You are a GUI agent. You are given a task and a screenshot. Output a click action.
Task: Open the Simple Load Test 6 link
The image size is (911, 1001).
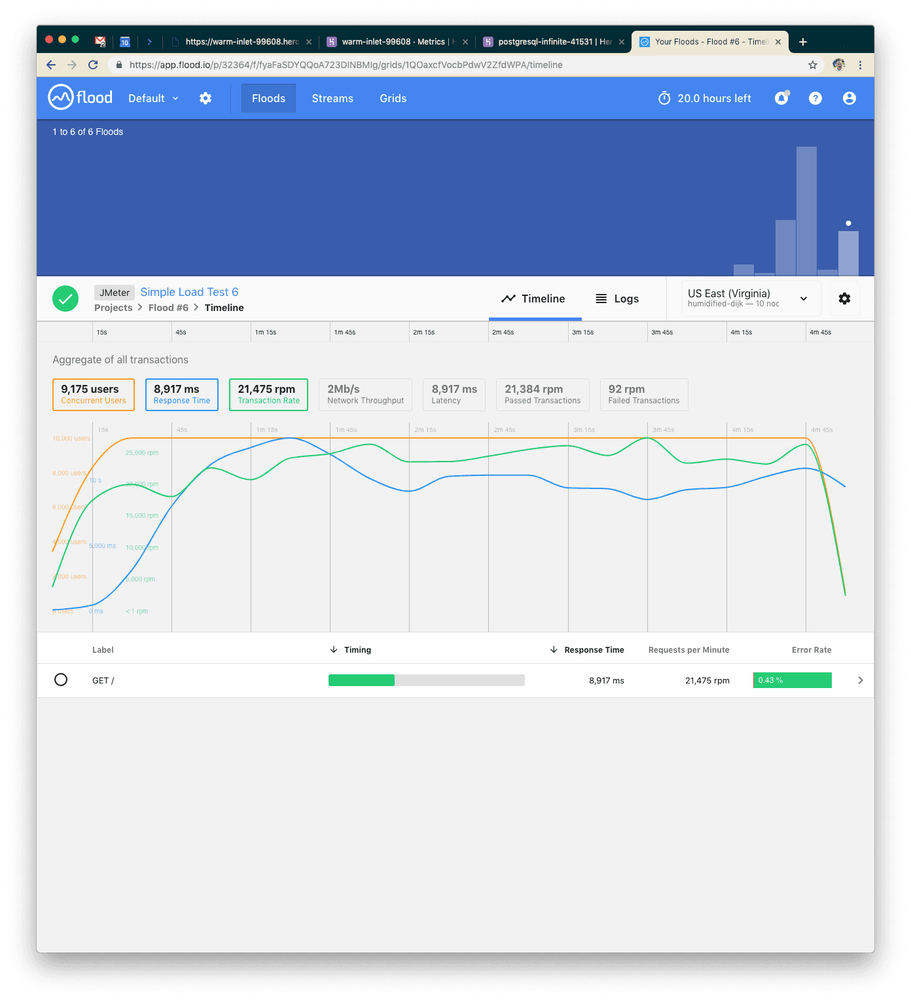point(189,292)
